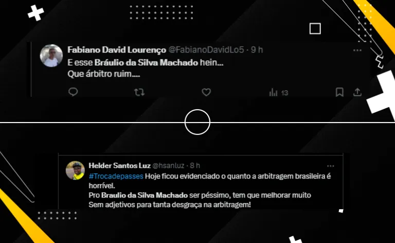Screen dimensions: 395x243
Task: Visit the @hsanluz handle
Action: point(168,166)
